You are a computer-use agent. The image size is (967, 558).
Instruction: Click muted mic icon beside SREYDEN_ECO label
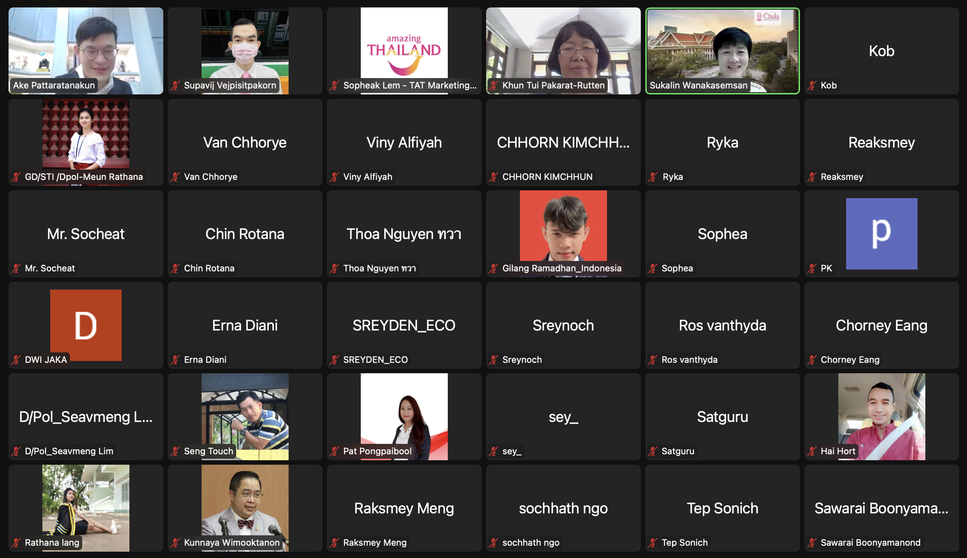[x=334, y=359]
